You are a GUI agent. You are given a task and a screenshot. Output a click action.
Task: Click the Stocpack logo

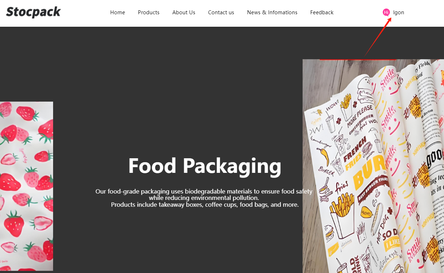33,12
